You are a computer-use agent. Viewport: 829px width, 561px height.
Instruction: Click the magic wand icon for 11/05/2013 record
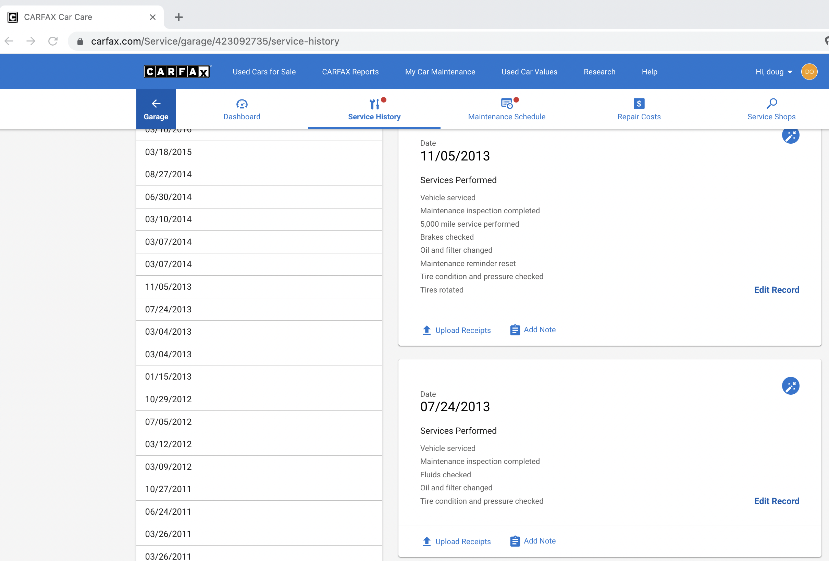coord(791,136)
